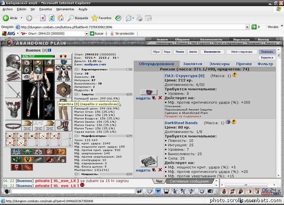Click the Вернуться button
Viewport: 284px width, 205px height.
tap(267, 57)
